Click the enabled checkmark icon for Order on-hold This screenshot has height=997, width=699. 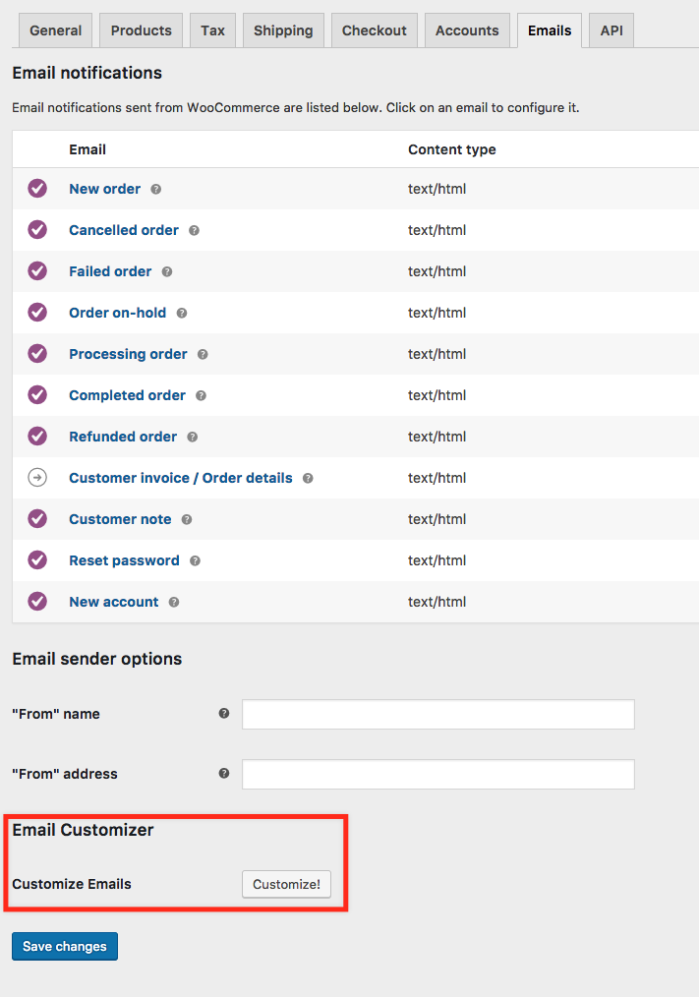(x=37, y=313)
